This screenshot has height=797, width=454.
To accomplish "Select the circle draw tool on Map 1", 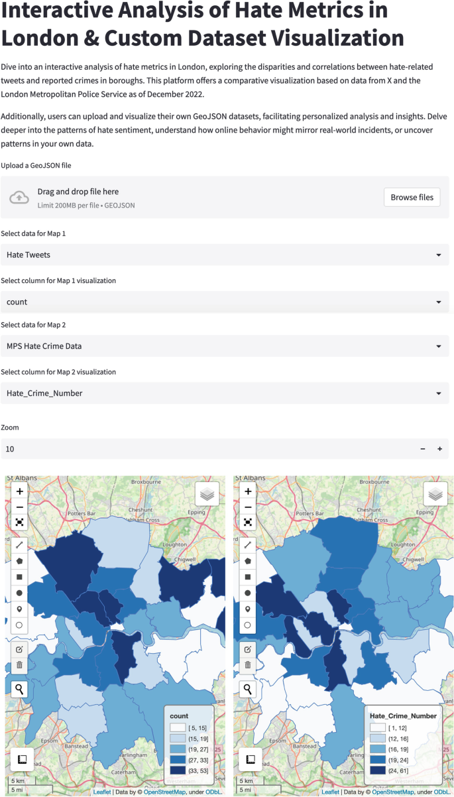I will (19, 592).
